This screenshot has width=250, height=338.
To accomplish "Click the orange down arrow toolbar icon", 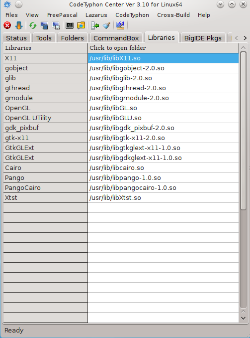I will click(x=19, y=25).
